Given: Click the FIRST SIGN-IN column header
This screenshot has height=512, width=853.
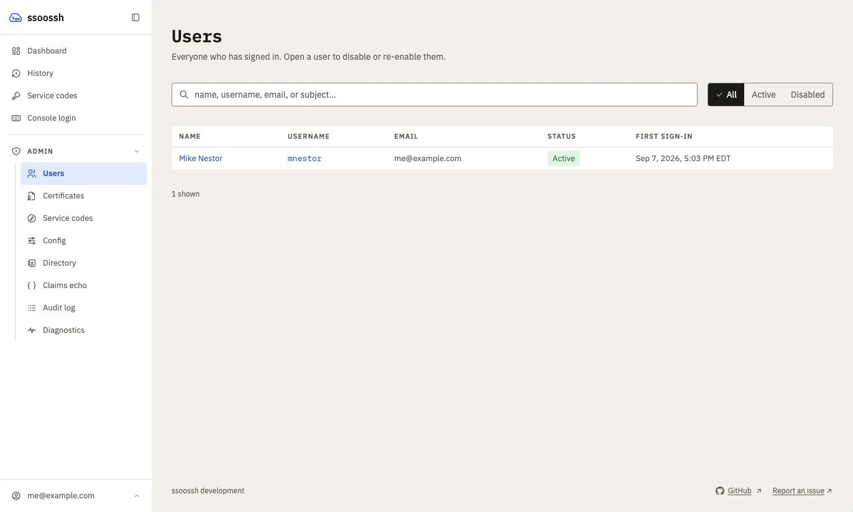Looking at the screenshot, I should [664, 136].
